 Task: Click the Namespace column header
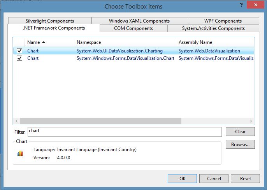125,42
